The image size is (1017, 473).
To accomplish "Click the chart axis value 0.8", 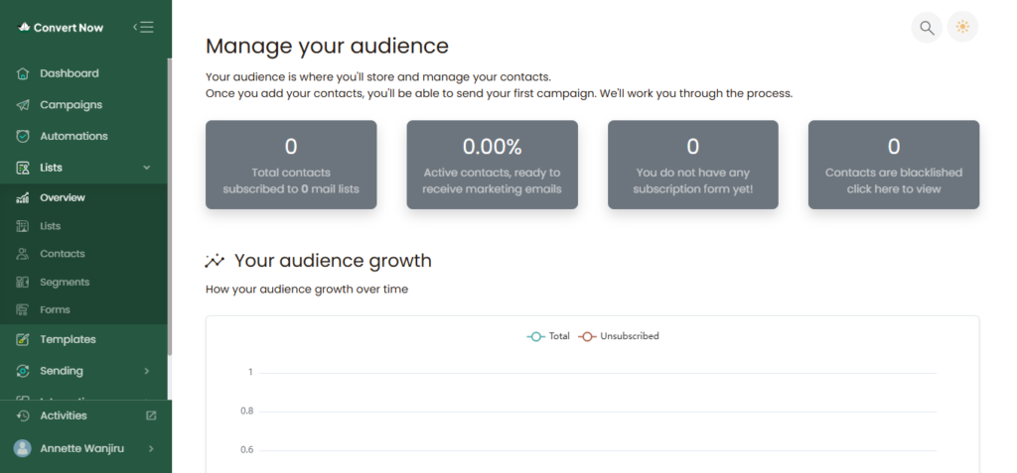I will pyautogui.click(x=246, y=412).
